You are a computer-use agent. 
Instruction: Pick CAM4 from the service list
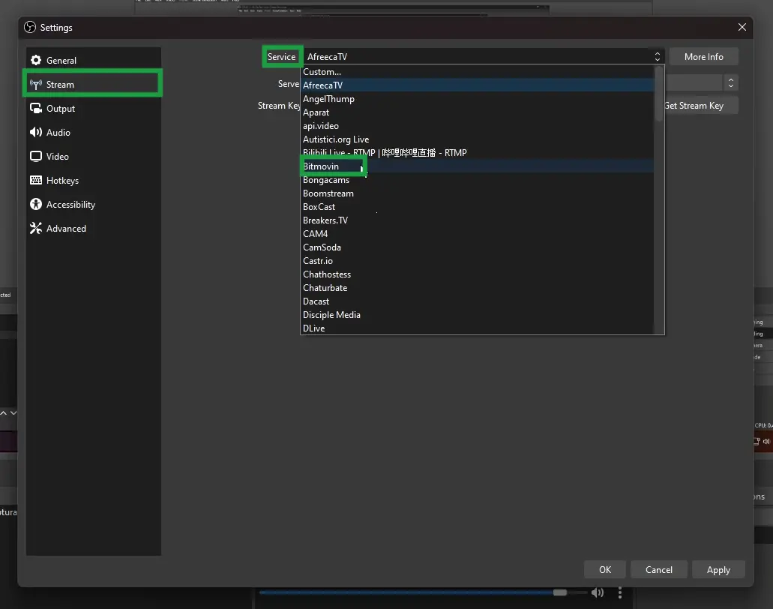click(x=477, y=234)
